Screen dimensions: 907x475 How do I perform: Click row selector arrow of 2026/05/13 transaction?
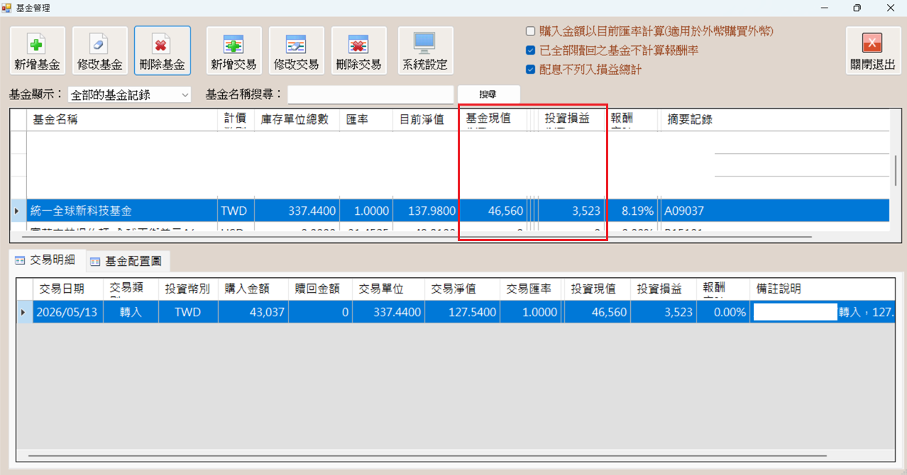tap(25, 312)
